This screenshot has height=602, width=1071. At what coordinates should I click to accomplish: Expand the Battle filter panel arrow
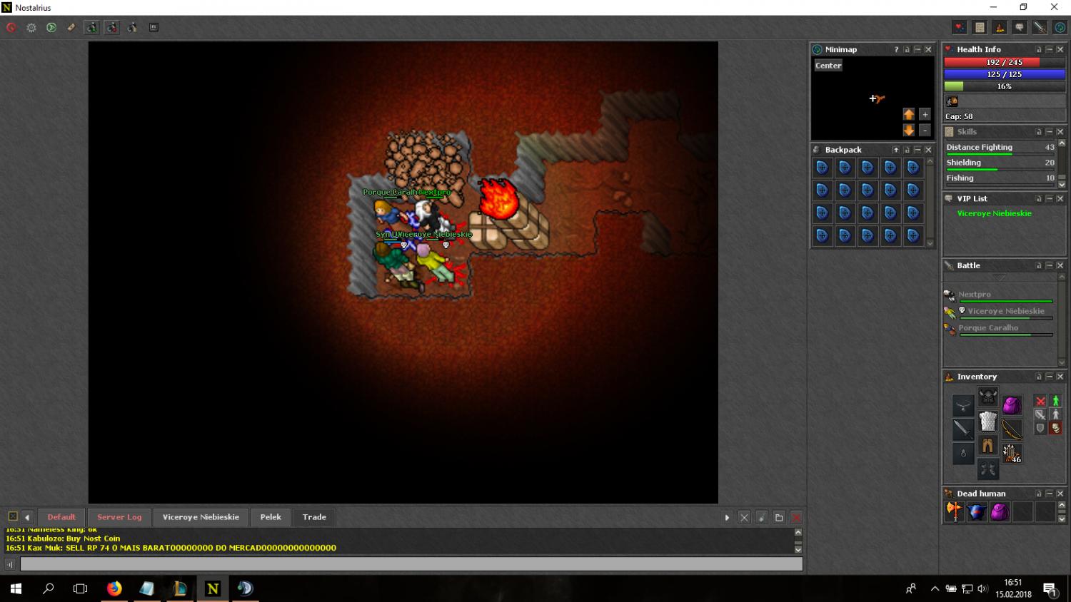[x=999, y=277]
